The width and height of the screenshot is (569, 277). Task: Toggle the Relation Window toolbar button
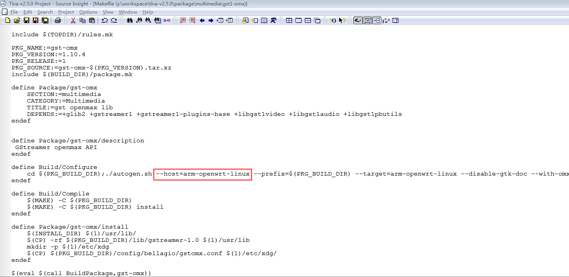(358, 20)
